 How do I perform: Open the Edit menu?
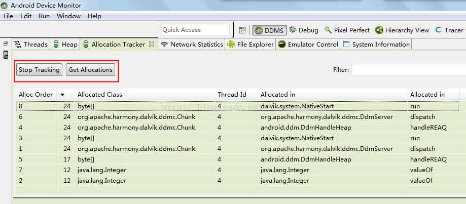[26, 16]
